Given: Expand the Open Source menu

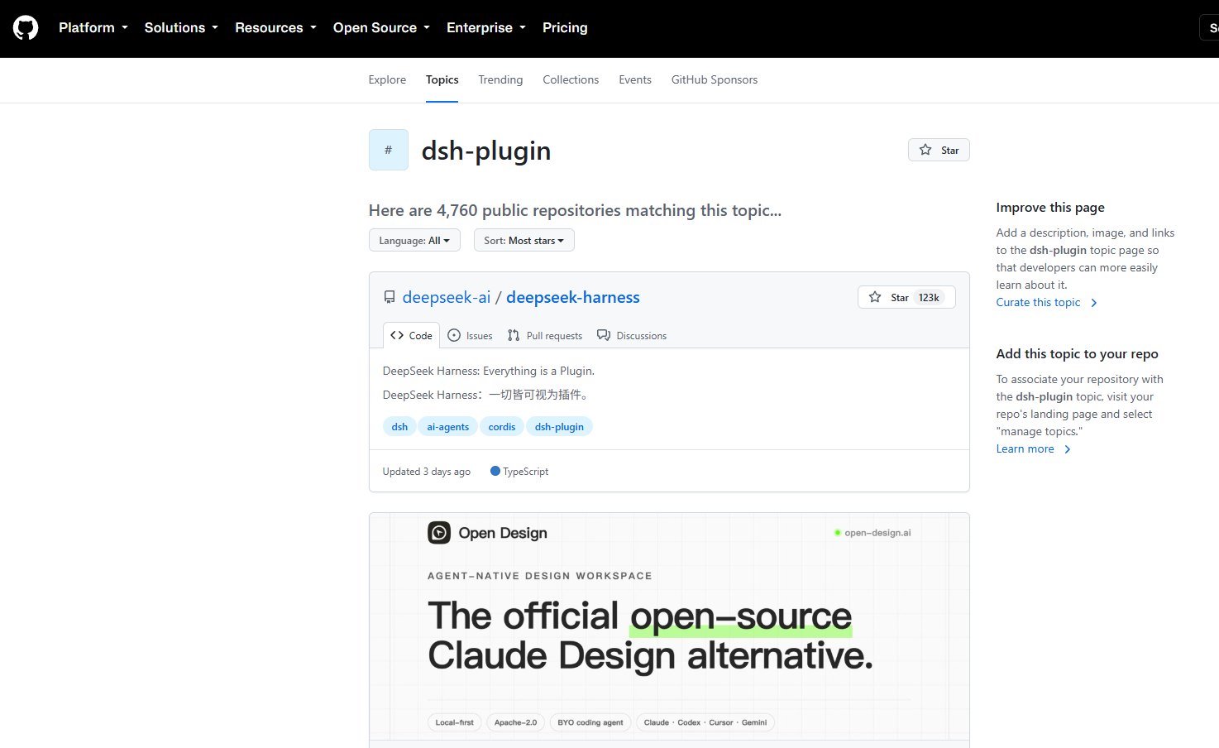Looking at the screenshot, I should click(381, 28).
